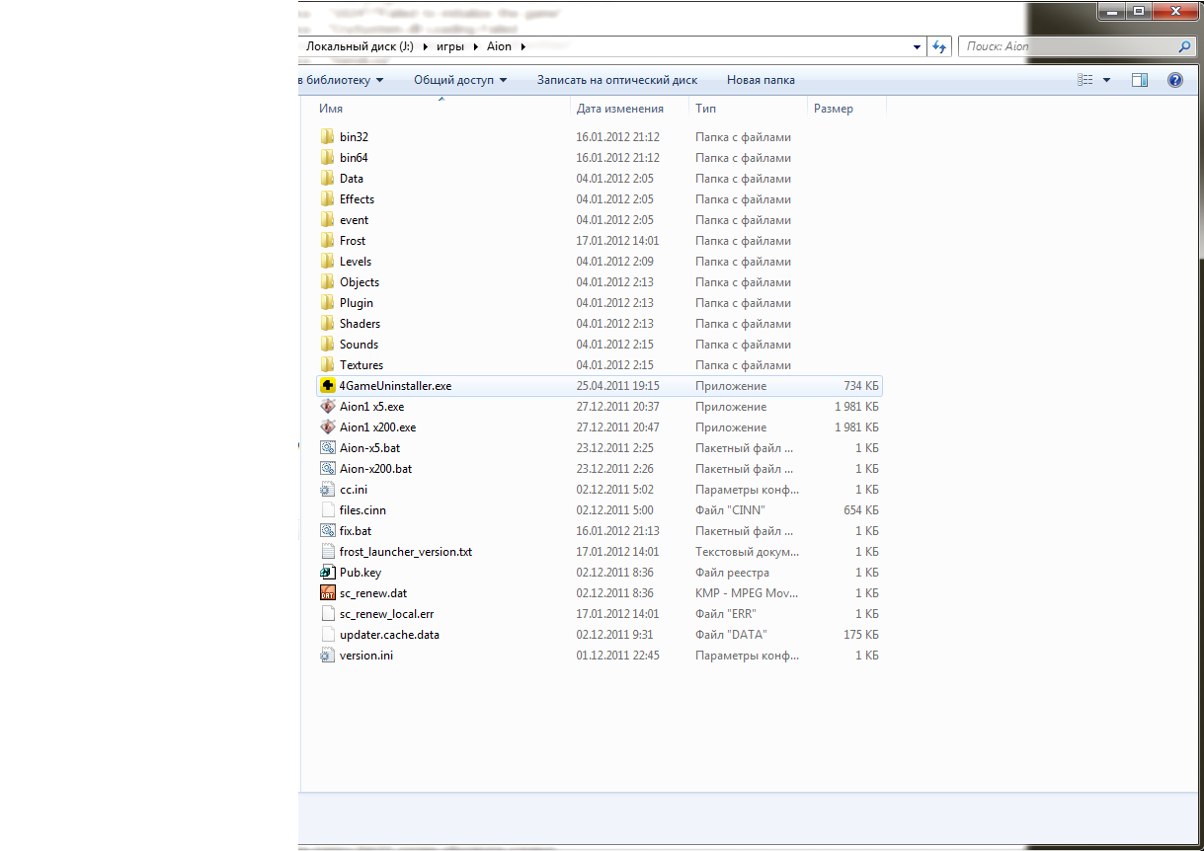The image size is (1204, 851).
Task: Select the cc.ini settings file icon
Action: (x=328, y=490)
